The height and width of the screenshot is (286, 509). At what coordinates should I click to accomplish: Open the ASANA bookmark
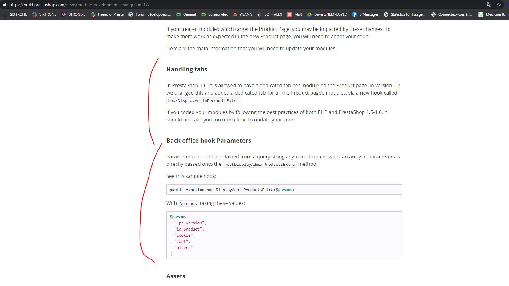coord(242,14)
